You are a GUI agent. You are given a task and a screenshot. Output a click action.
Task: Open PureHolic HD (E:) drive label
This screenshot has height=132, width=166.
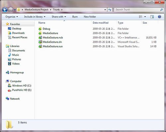coord(22,90)
